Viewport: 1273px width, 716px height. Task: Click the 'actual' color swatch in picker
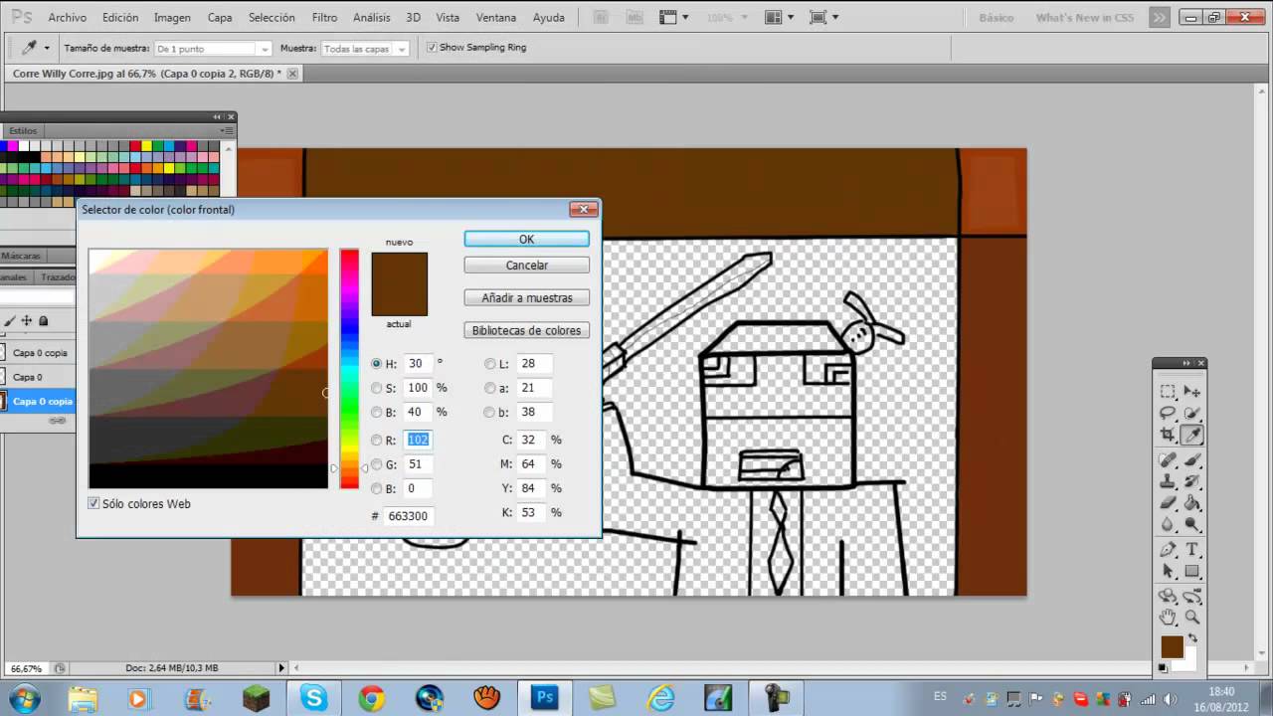[x=399, y=300]
